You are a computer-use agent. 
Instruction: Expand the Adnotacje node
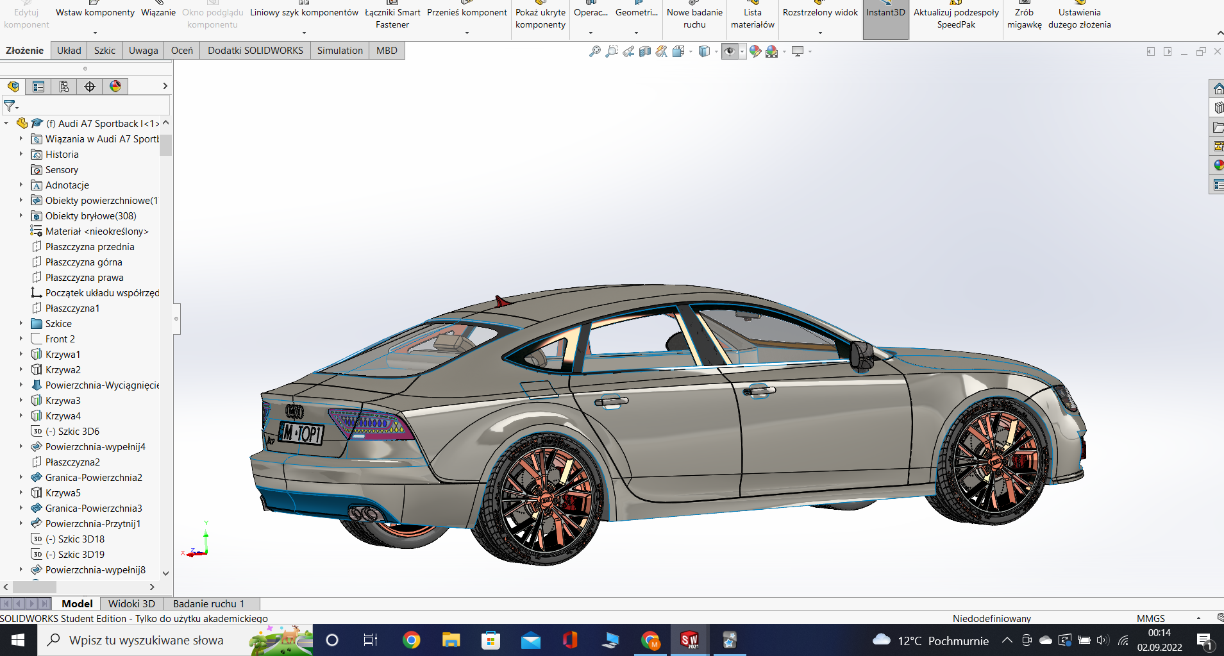(x=21, y=185)
